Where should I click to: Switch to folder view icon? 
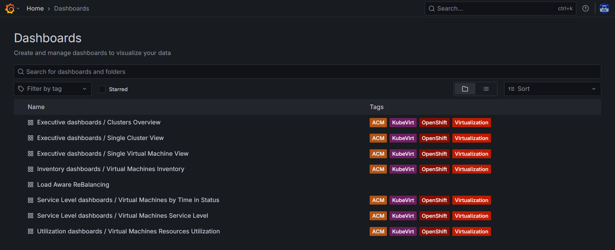(x=465, y=89)
